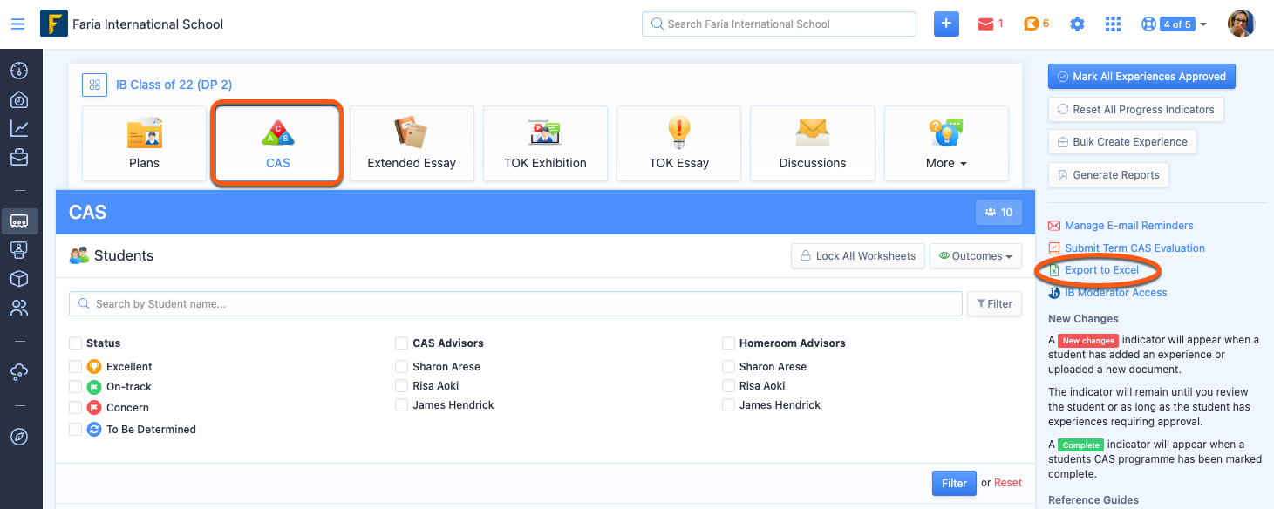Check James Hendrick under CAS Advisors
This screenshot has height=509, width=1274.
click(x=401, y=405)
